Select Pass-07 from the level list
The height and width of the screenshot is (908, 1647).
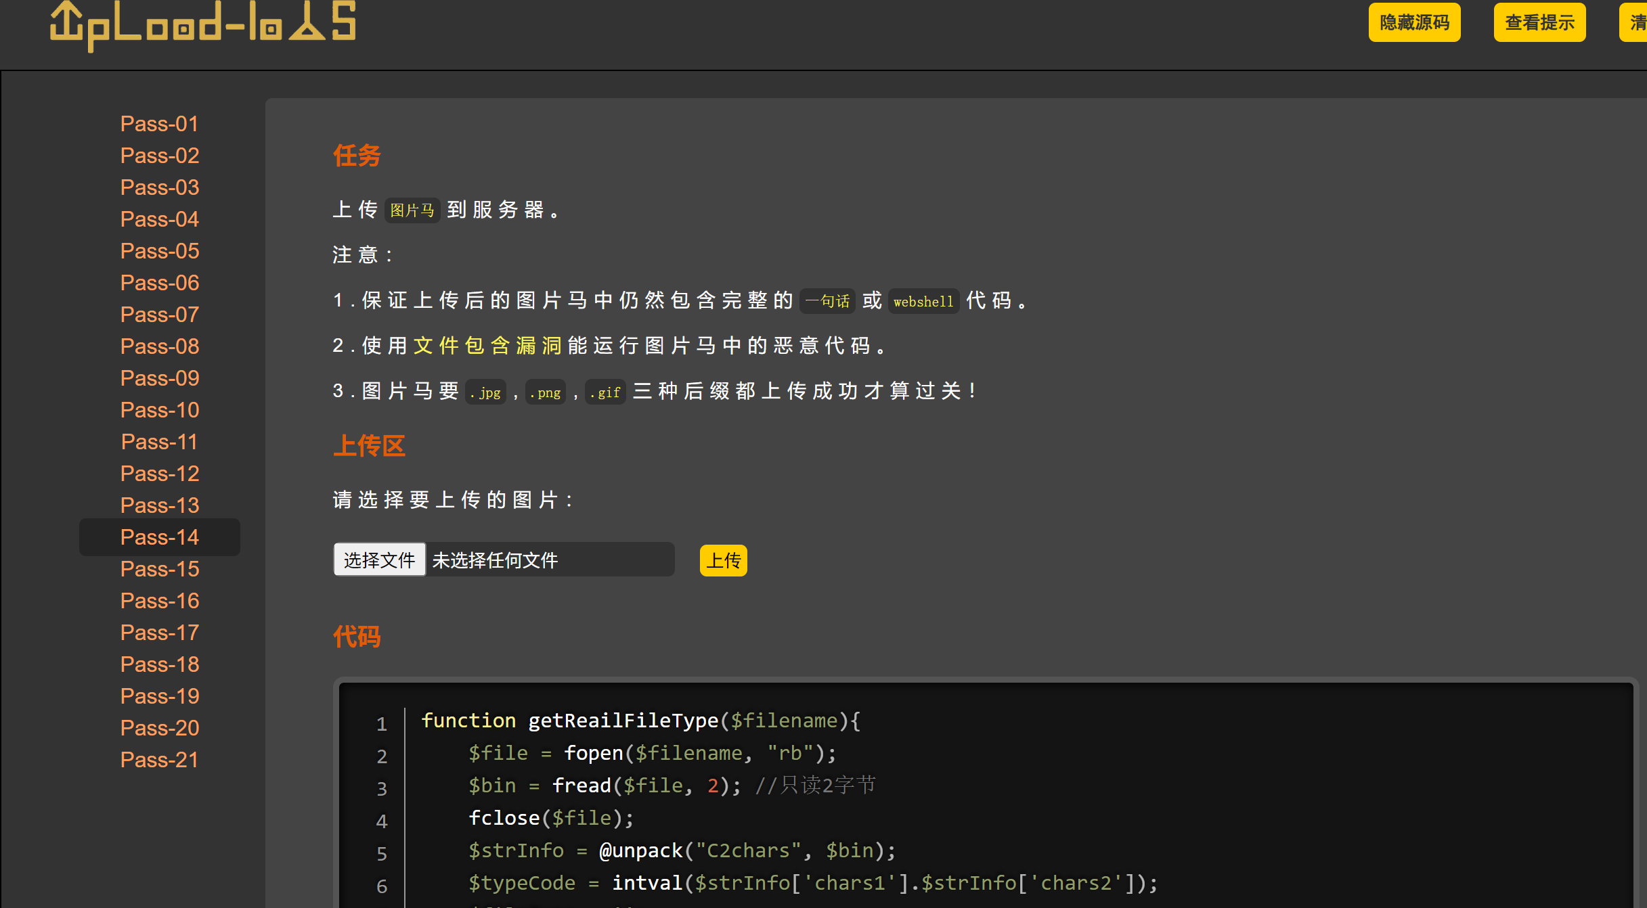click(x=160, y=315)
